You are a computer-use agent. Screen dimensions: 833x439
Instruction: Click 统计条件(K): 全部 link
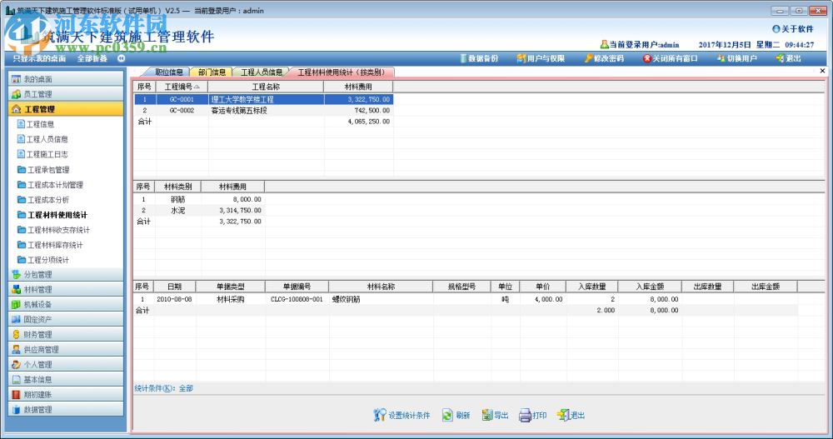click(x=163, y=388)
